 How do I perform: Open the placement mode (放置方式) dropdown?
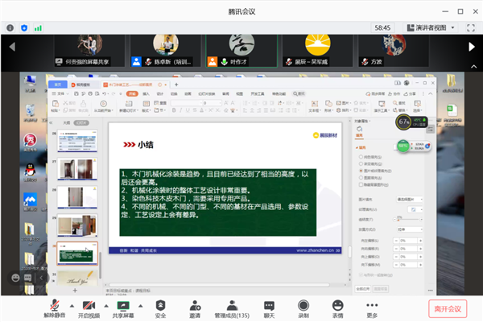pyautogui.click(x=410, y=229)
